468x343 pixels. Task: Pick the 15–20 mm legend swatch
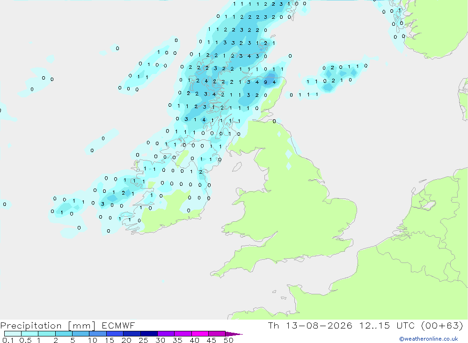(x=115, y=334)
